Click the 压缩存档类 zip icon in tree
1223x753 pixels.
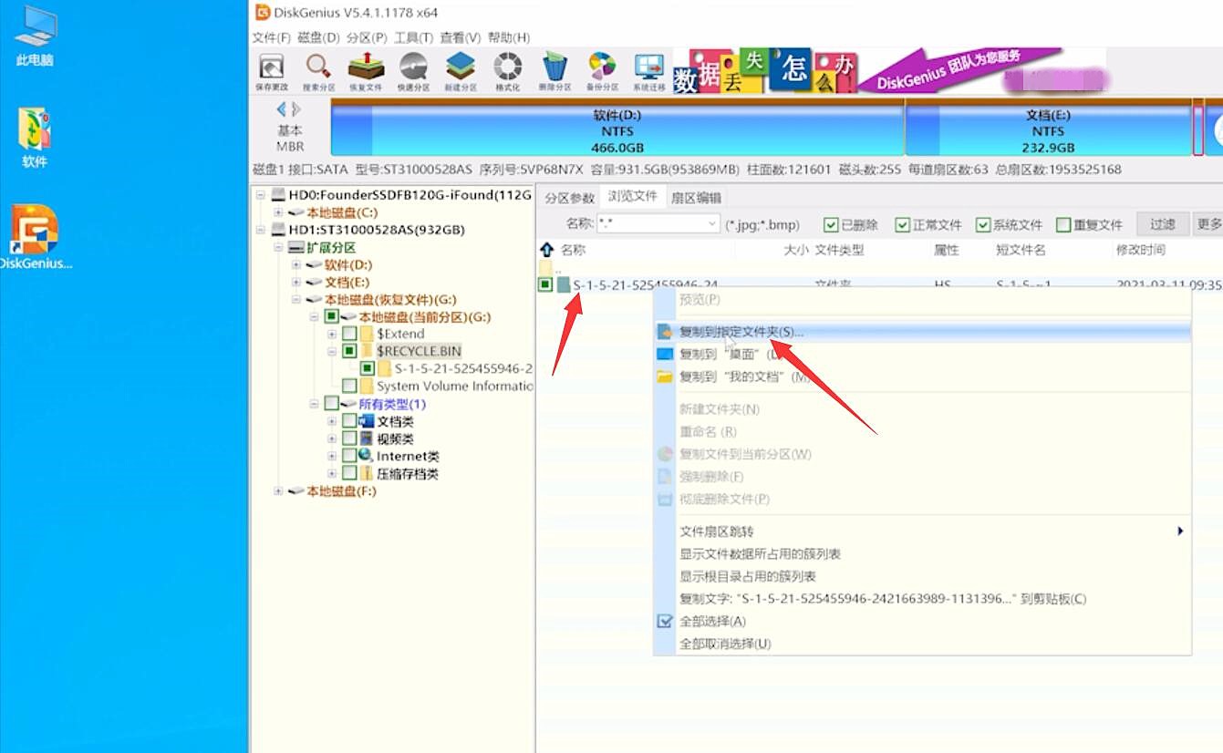tap(367, 473)
